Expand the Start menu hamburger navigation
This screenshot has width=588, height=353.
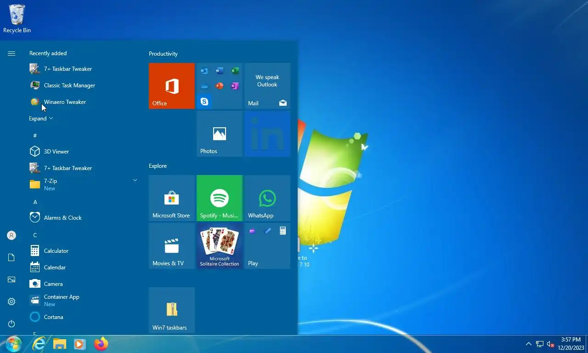coord(11,54)
